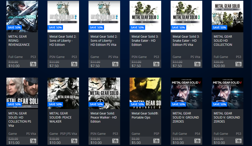Click SAVE 50% badge on HD Collection PS3
252x146 pixels.
coord(220,27)
